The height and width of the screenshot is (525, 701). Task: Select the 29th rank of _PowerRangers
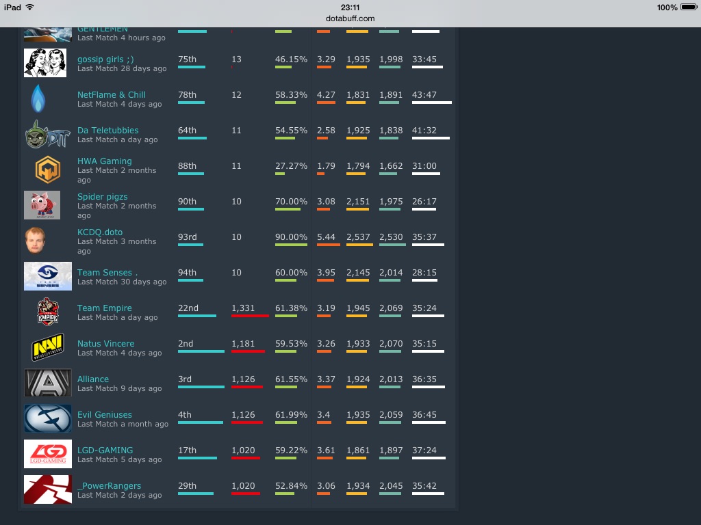click(188, 486)
